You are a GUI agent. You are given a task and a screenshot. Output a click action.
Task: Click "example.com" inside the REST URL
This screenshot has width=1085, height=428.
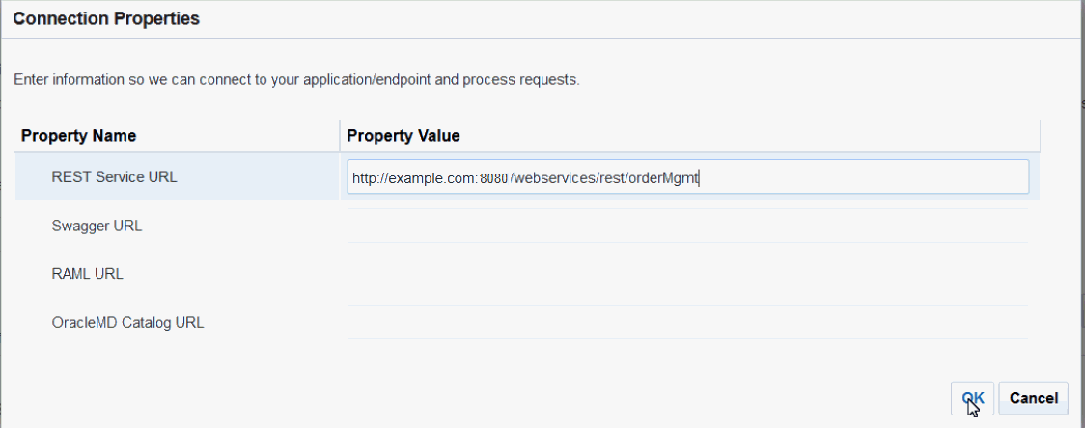pos(432,178)
